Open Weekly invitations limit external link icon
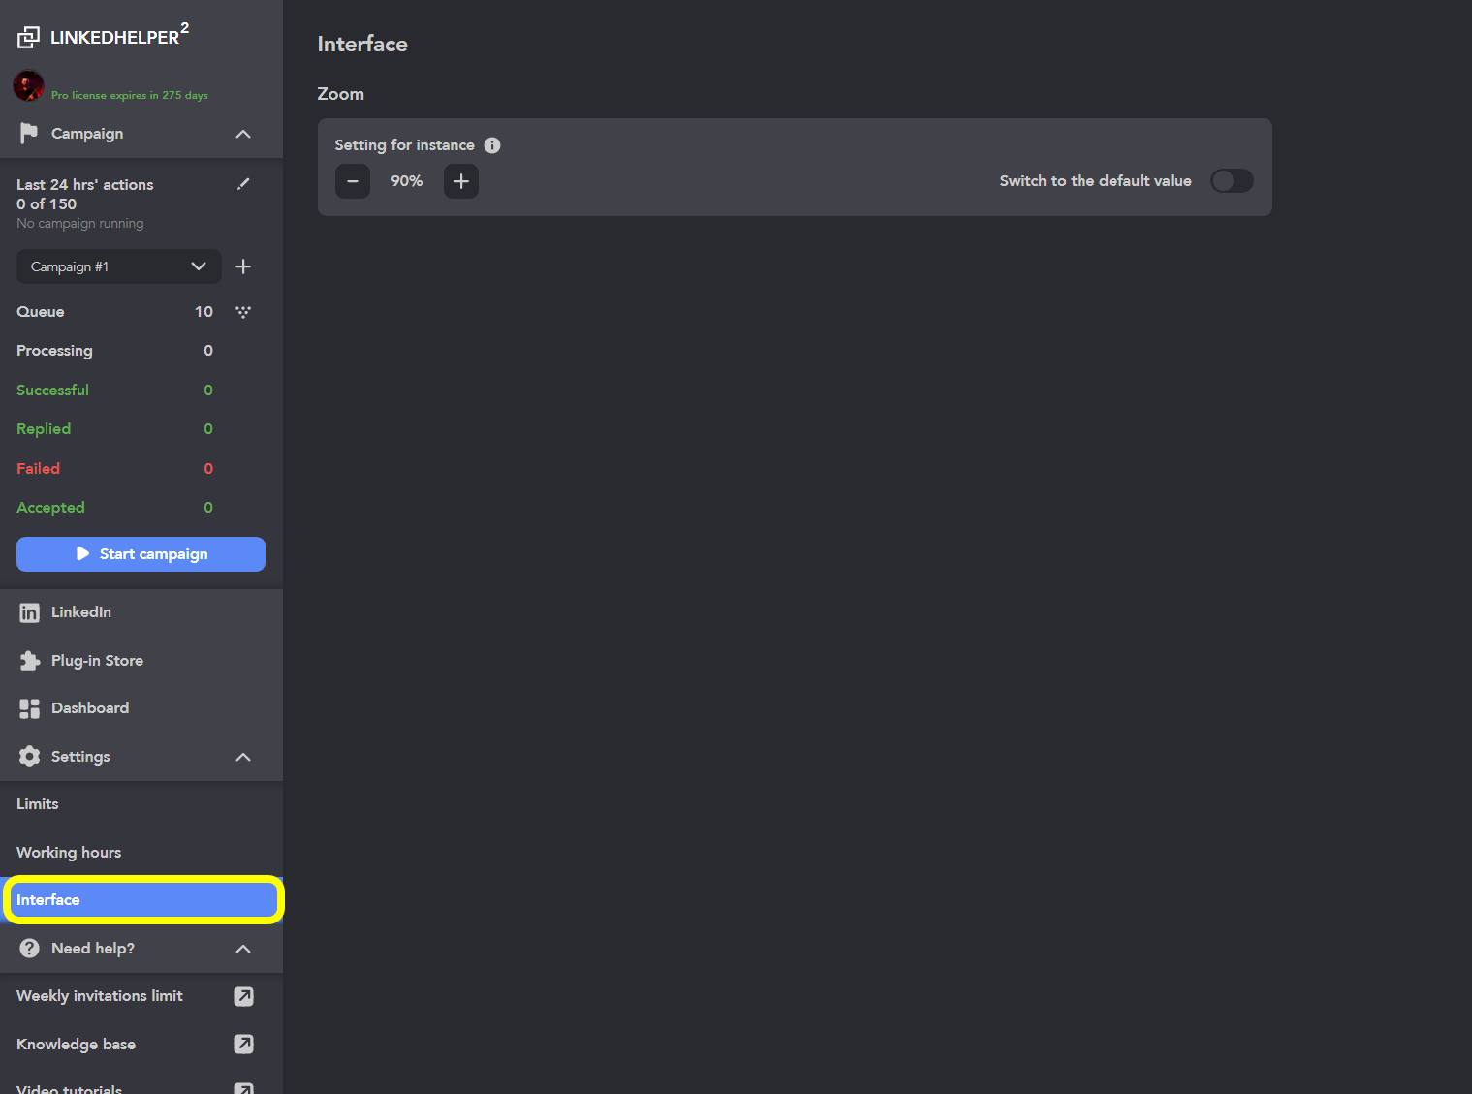This screenshot has height=1094, width=1472. (x=244, y=996)
